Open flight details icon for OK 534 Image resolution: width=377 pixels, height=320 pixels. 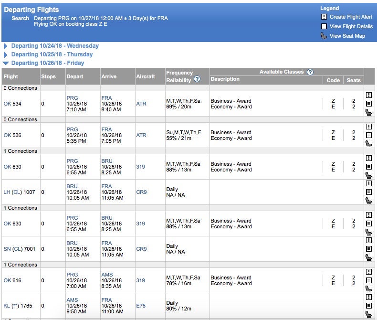368,104
